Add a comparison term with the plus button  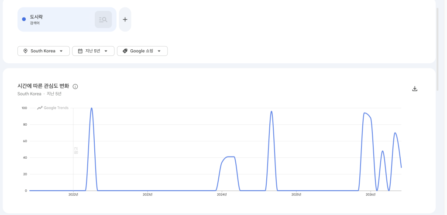(x=125, y=19)
